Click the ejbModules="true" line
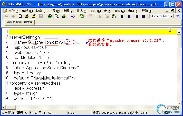 (32, 47)
